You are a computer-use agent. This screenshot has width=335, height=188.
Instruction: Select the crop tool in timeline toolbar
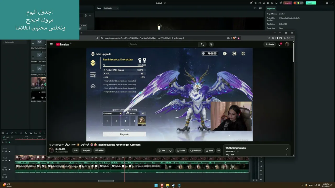(x=35, y=133)
